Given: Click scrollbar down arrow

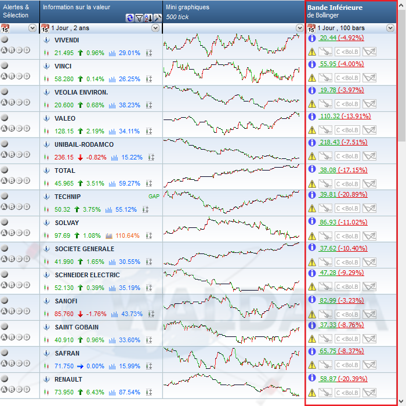Looking at the screenshot, I should tap(402, 402).
